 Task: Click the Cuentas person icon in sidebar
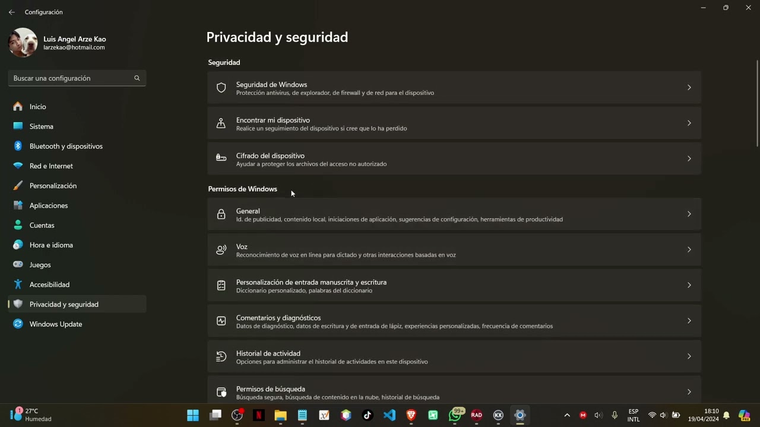point(18,225)
